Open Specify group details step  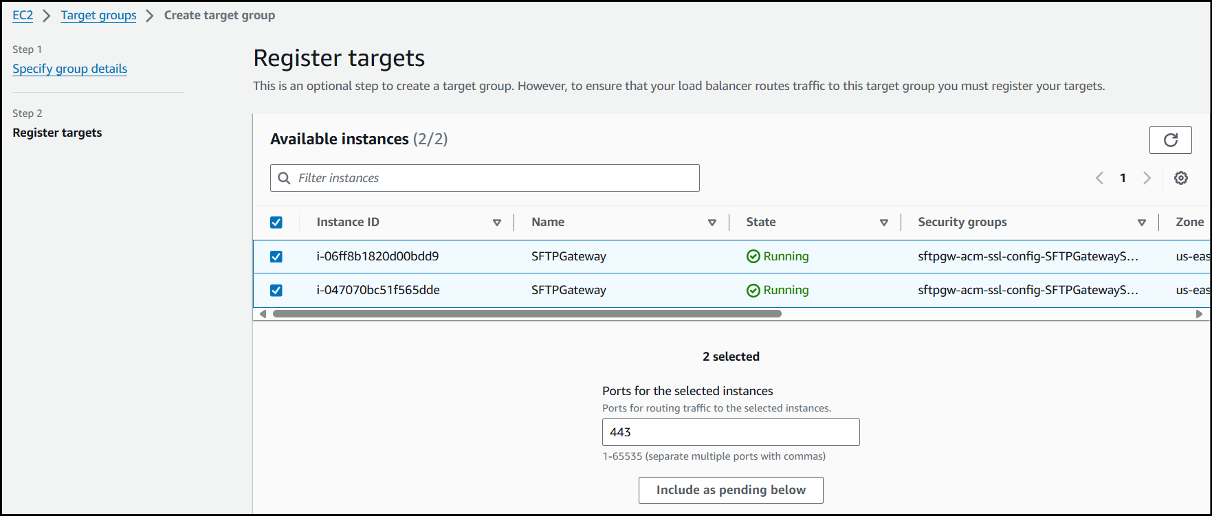click(x=69, y=69)
